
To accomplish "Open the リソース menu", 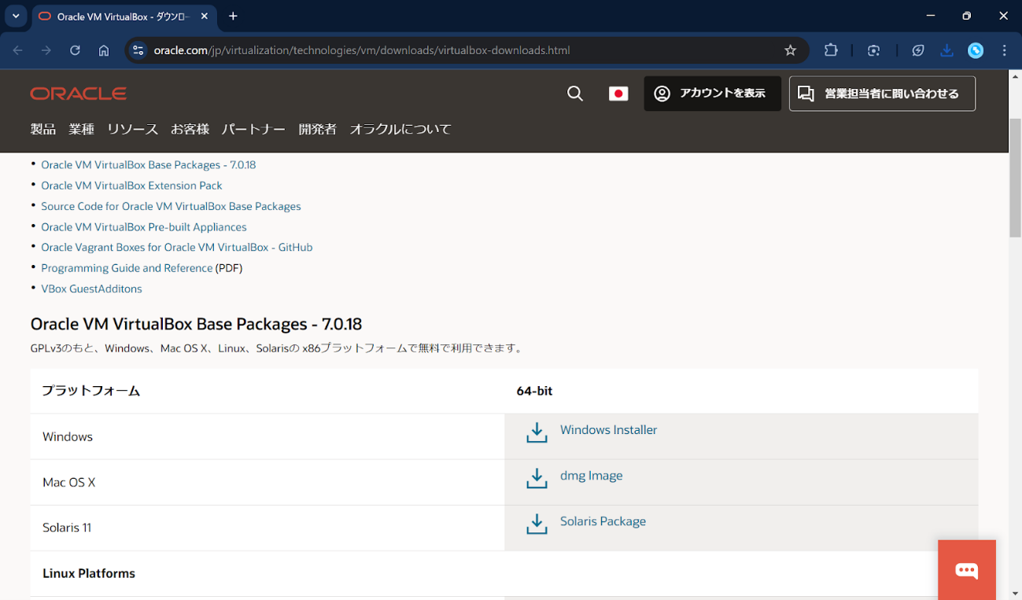I will (x=132, y=129).
